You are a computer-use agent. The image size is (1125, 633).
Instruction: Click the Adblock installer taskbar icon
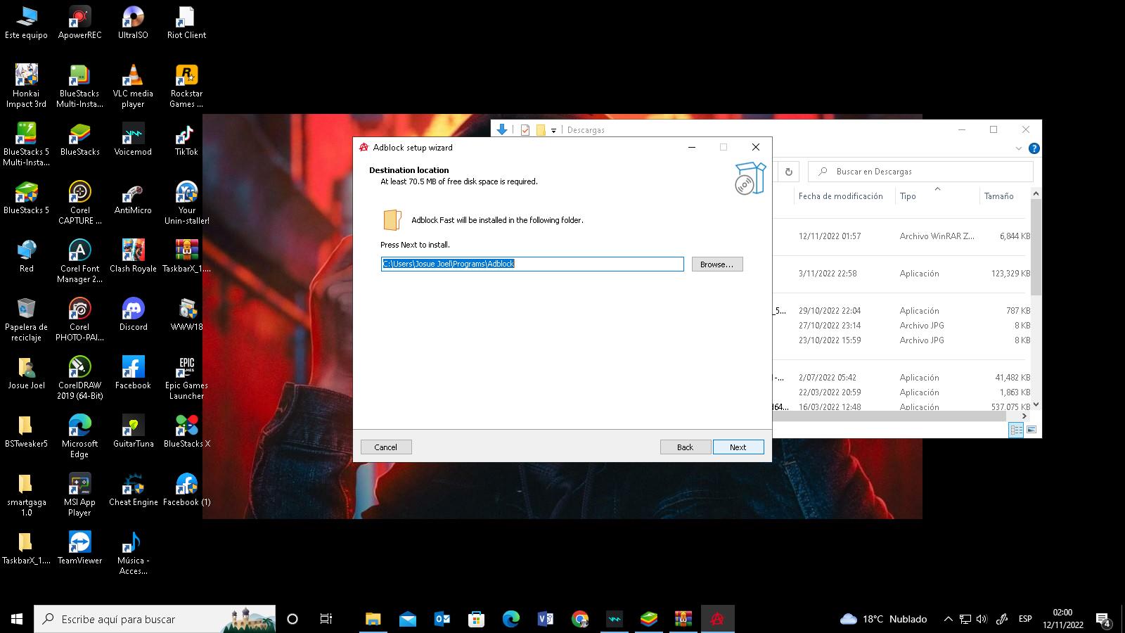click(x=717, y=619)
